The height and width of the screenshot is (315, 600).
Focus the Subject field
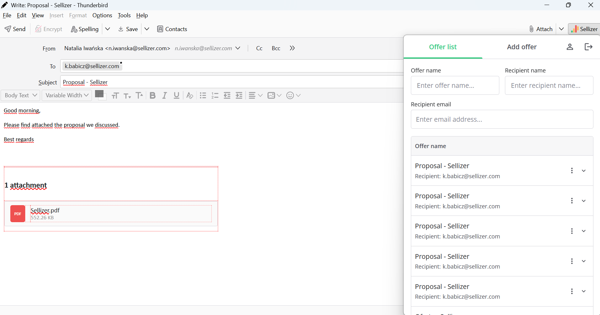231,82
